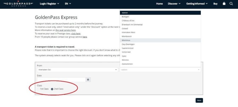This screenshot has width=238, height=107.
Task: Click the GoldenPass Express page heading
Action: 56,18
